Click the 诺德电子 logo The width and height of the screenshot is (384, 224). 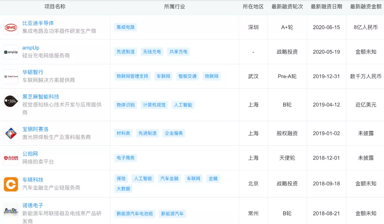coord(11,210)
